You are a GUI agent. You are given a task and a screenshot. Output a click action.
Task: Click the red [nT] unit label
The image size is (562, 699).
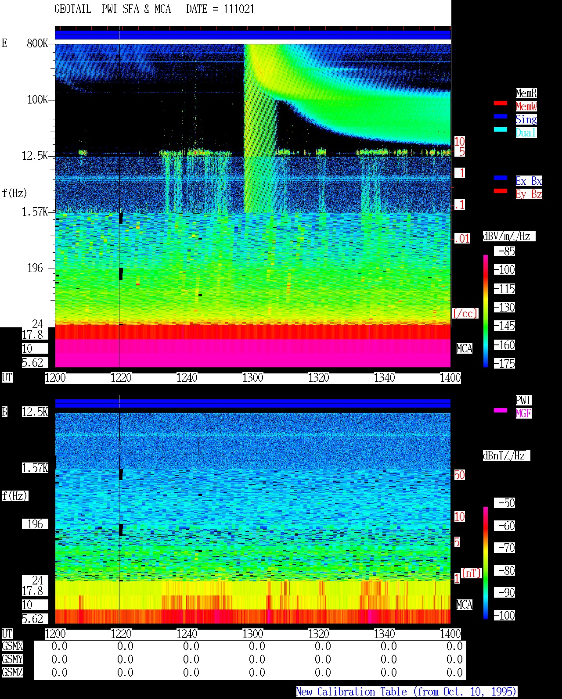(x=471, y=573)
